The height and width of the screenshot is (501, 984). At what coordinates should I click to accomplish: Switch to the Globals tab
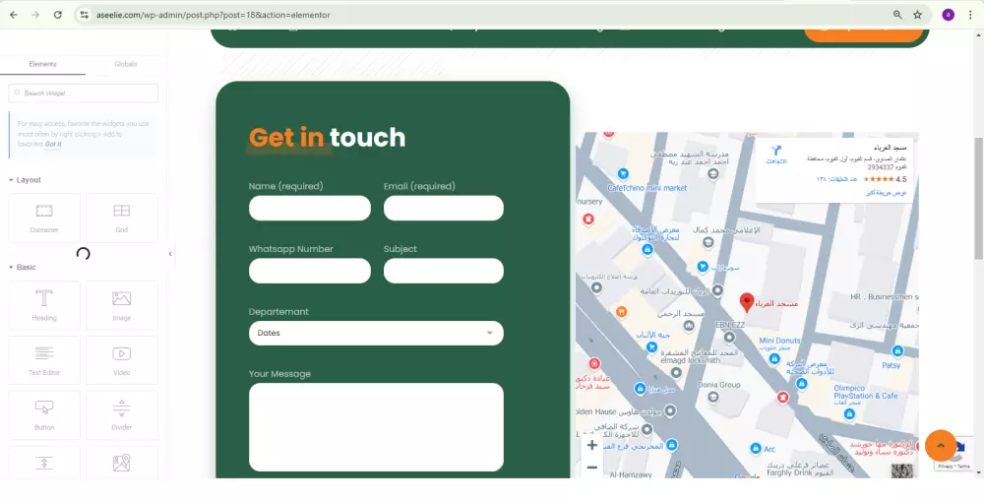[x=126, y=64]
